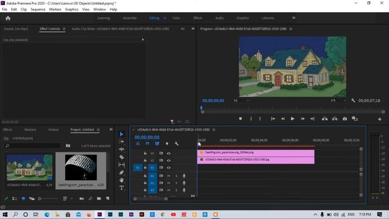Open timeline sequence panel menu
The height and width of the screenshot is (219, 389).
[214, 130]
